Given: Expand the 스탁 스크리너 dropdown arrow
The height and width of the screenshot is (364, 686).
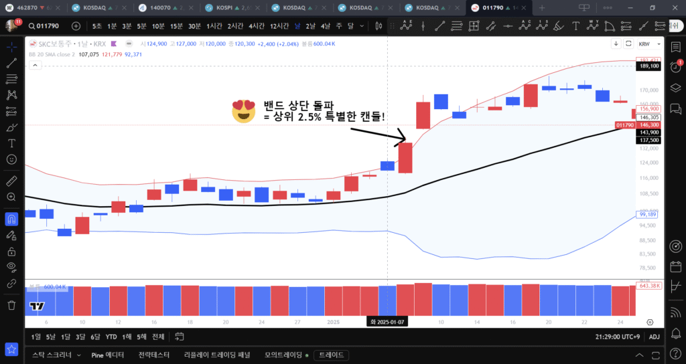Looking at the screenshot, I should pyautogui.click(x=78, y=355).
